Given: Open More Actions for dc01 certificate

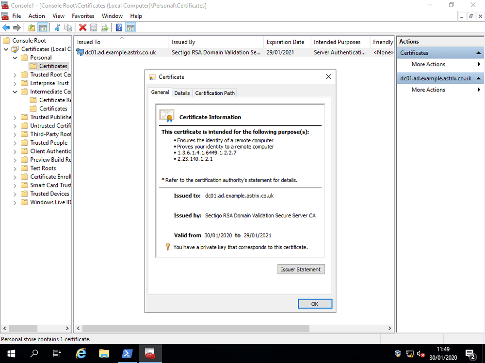Looking at the screenshot, I should coord(428,90).
